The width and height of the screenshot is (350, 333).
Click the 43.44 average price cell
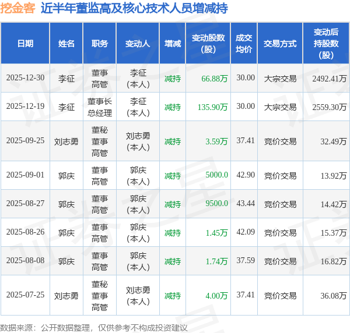point(246,203)
